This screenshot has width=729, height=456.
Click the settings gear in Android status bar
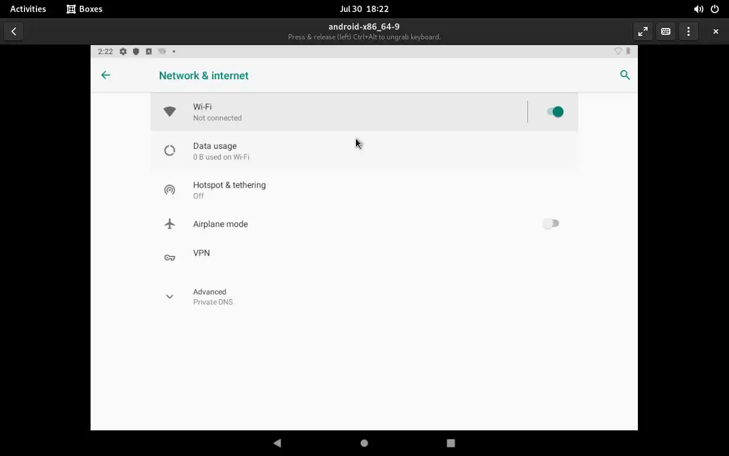tap(123, 51)
